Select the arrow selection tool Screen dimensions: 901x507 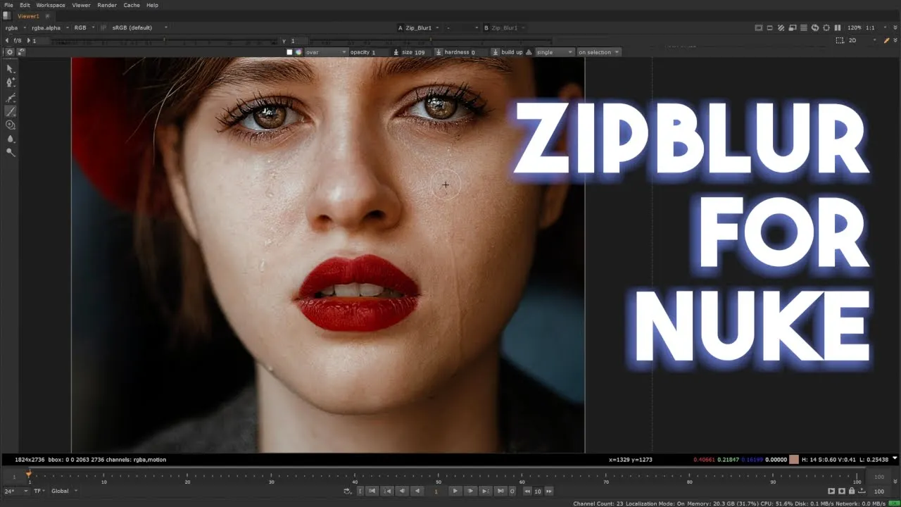click(11, 69)
